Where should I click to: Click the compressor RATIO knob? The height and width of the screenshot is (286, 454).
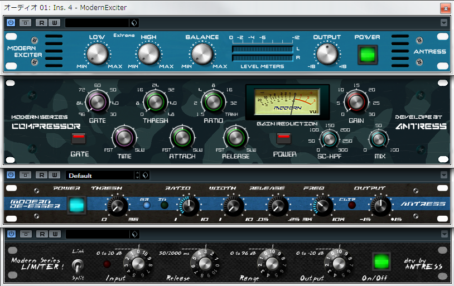(214, 101)
